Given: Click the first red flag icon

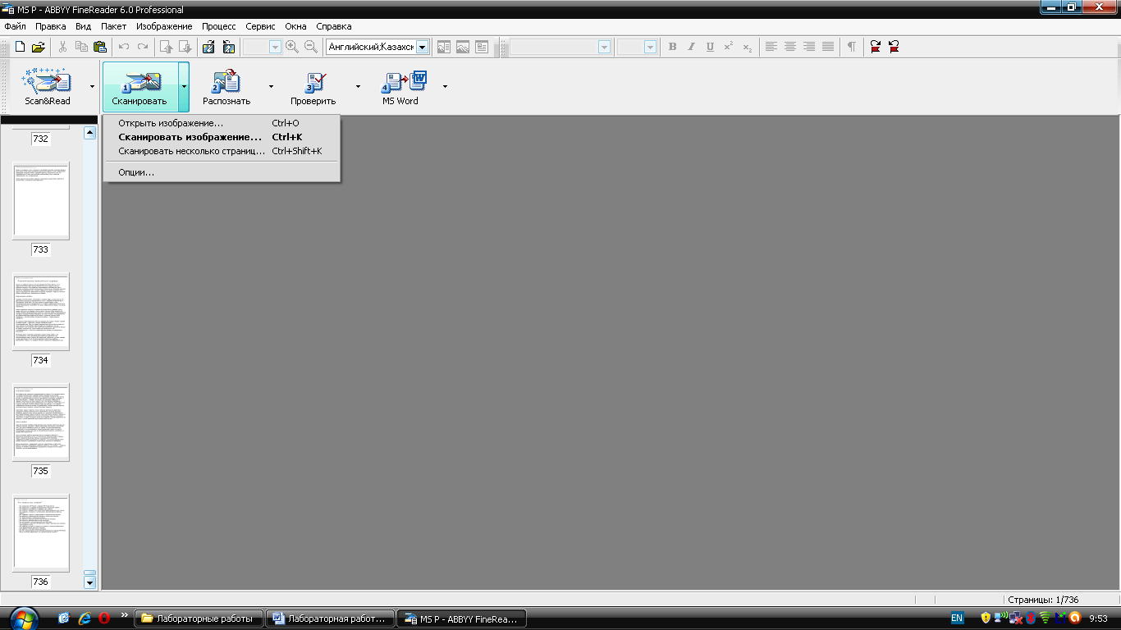Looking at the screenshot, I should (876, 47).
